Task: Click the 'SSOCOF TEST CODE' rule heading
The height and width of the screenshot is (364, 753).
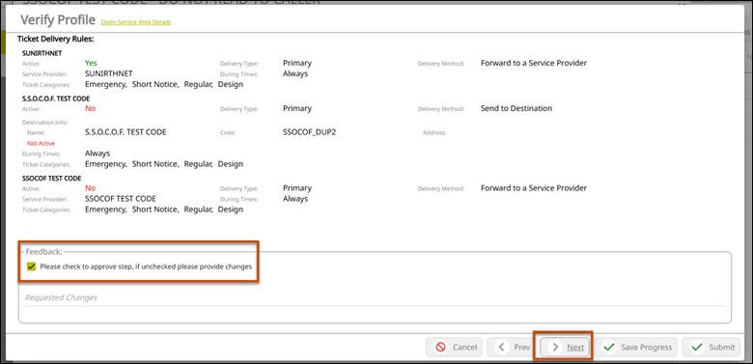Action: click(x=51, y=179)
